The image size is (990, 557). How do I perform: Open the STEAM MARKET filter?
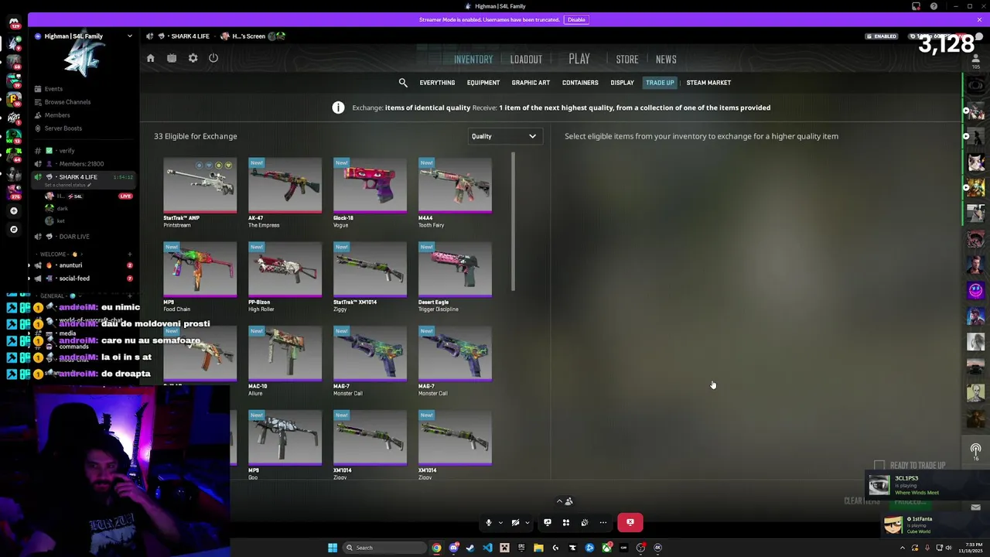click(708, 83)
